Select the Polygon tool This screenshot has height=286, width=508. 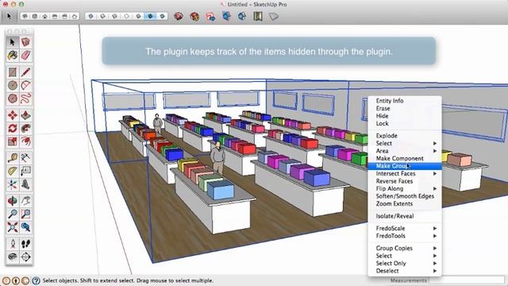tap(13, 99)
